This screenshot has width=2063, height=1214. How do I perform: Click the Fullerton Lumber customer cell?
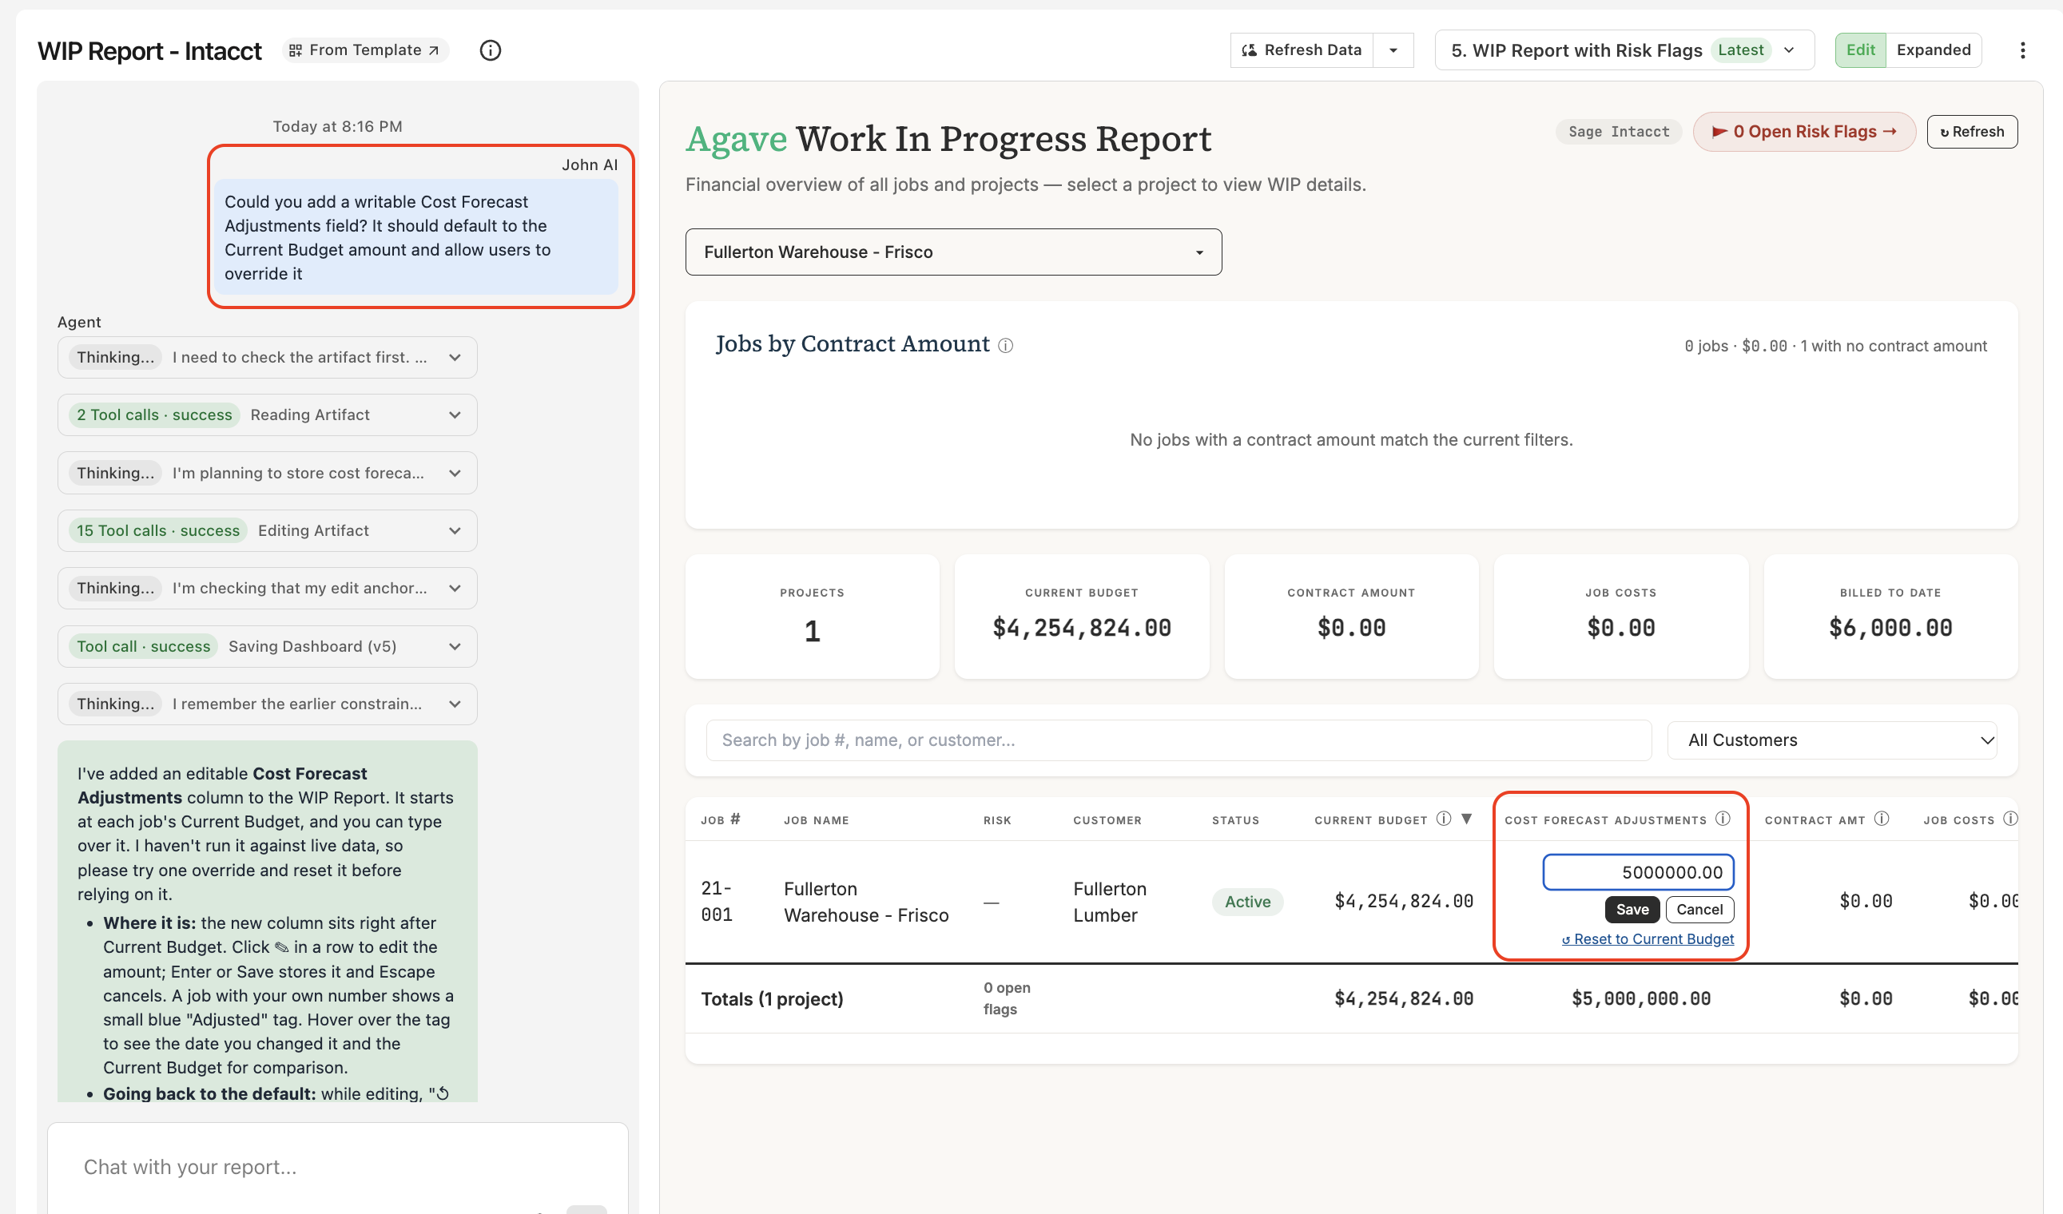coord(1109,902)
